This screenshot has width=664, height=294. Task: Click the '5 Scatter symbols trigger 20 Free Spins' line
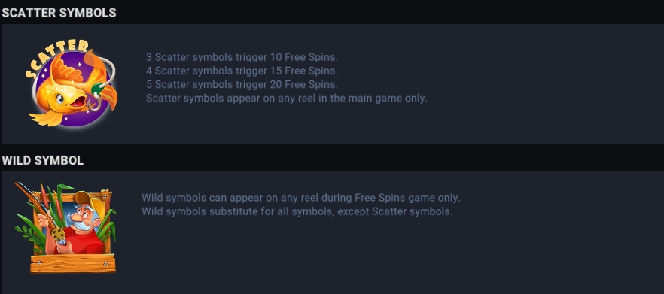point(242,84)
